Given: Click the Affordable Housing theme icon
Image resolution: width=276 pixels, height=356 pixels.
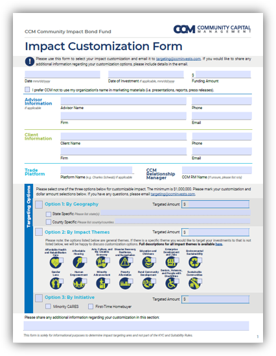Looking at the screenshot, I should 78,262.
